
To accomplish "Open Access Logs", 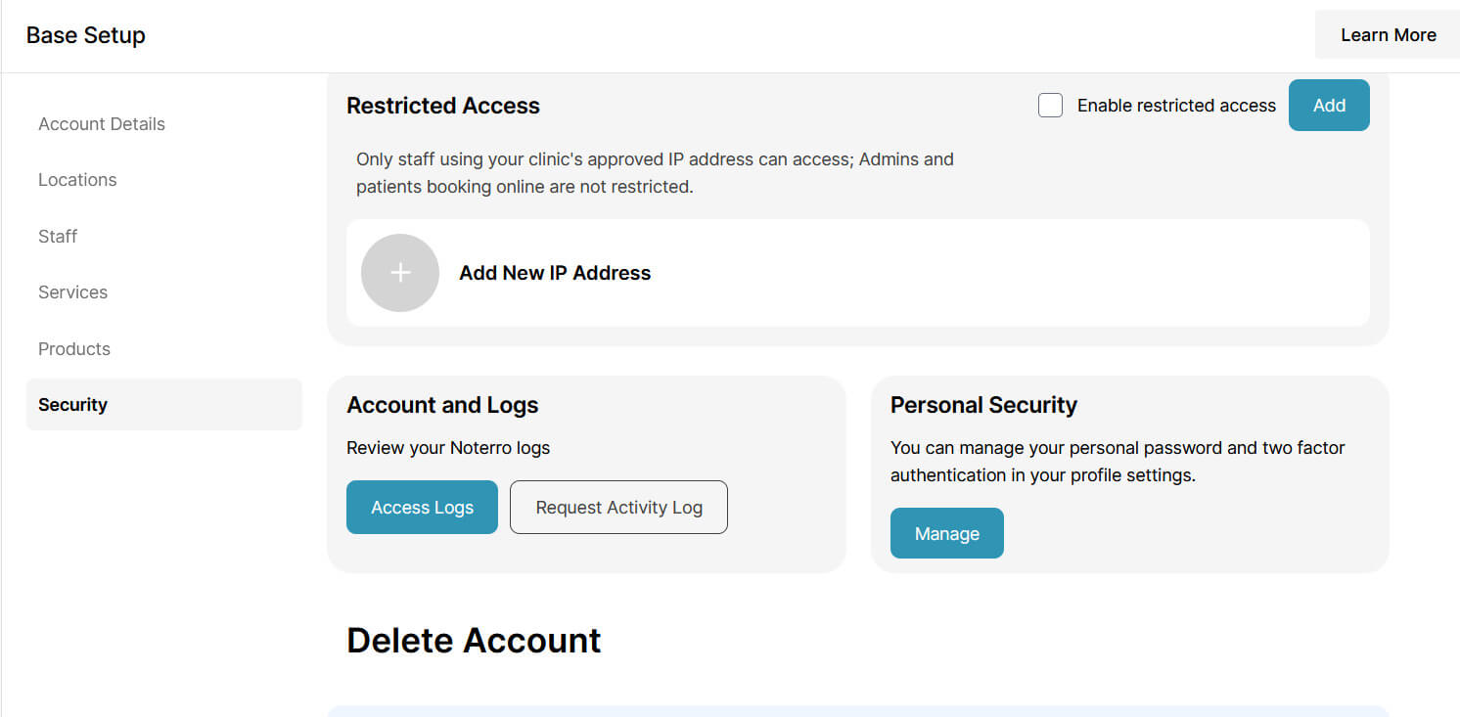I will pos(422,507).
